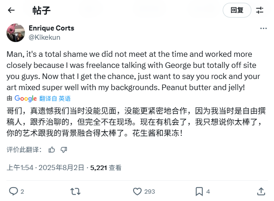Like the post with heart icon
The width and height of the screenshot is (274, 201).
tap(137, 191)
